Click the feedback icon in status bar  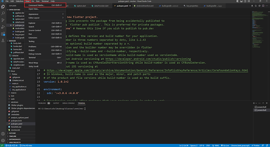[x=263, y=146]
